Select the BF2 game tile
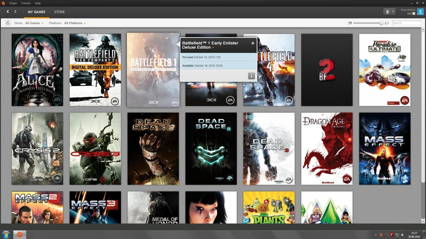The width and height of the screenshot is (426, 239). pos(327,70)
